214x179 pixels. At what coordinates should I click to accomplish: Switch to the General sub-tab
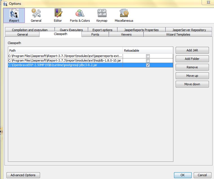[x=22, y=34]
